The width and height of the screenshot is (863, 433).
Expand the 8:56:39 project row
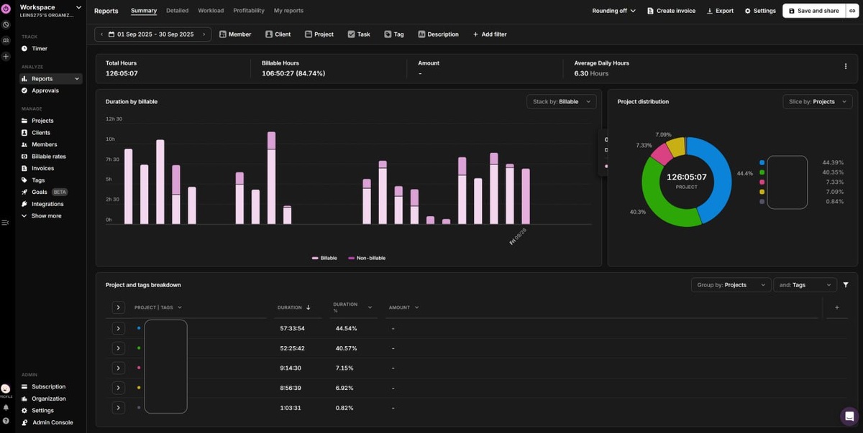(119, 388)
